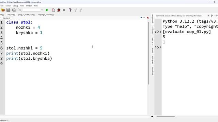Viewport: 218px width, 122px height.
Task: Click the small split icon left of chevron
Action: pos(141,18)
